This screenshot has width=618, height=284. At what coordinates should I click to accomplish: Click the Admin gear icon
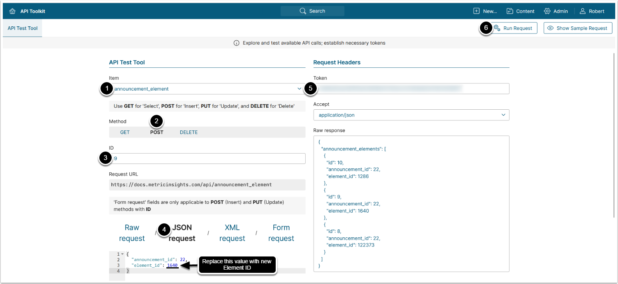(x=547, y=11)
